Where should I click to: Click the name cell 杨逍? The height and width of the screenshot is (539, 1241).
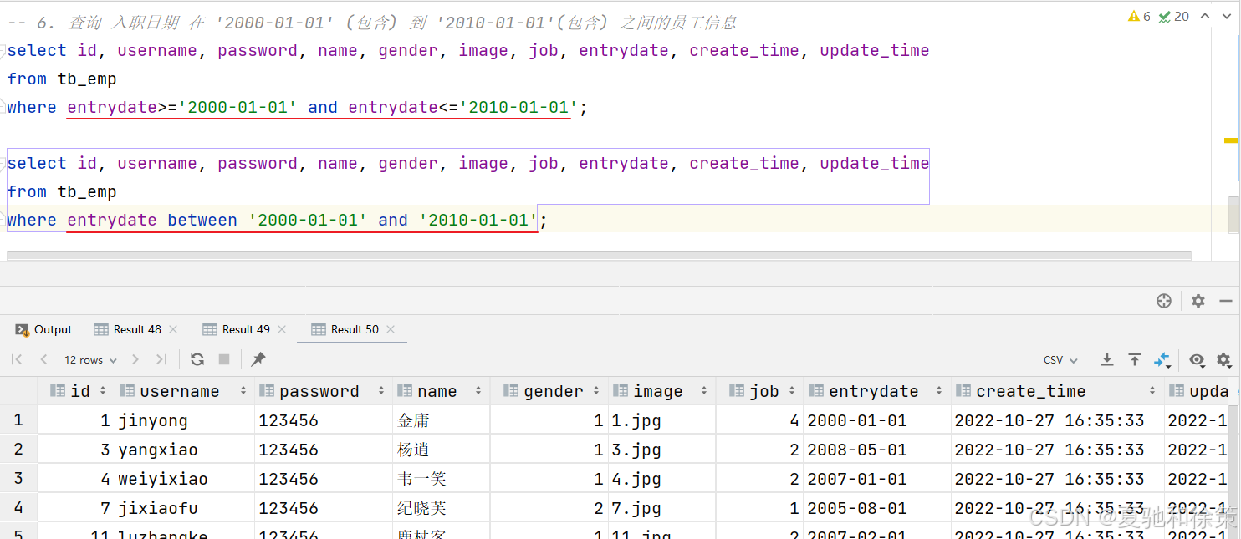(441, 450)
